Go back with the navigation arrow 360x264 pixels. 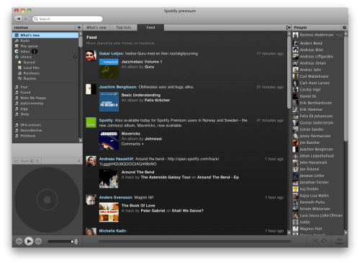(x=18, y=19)
